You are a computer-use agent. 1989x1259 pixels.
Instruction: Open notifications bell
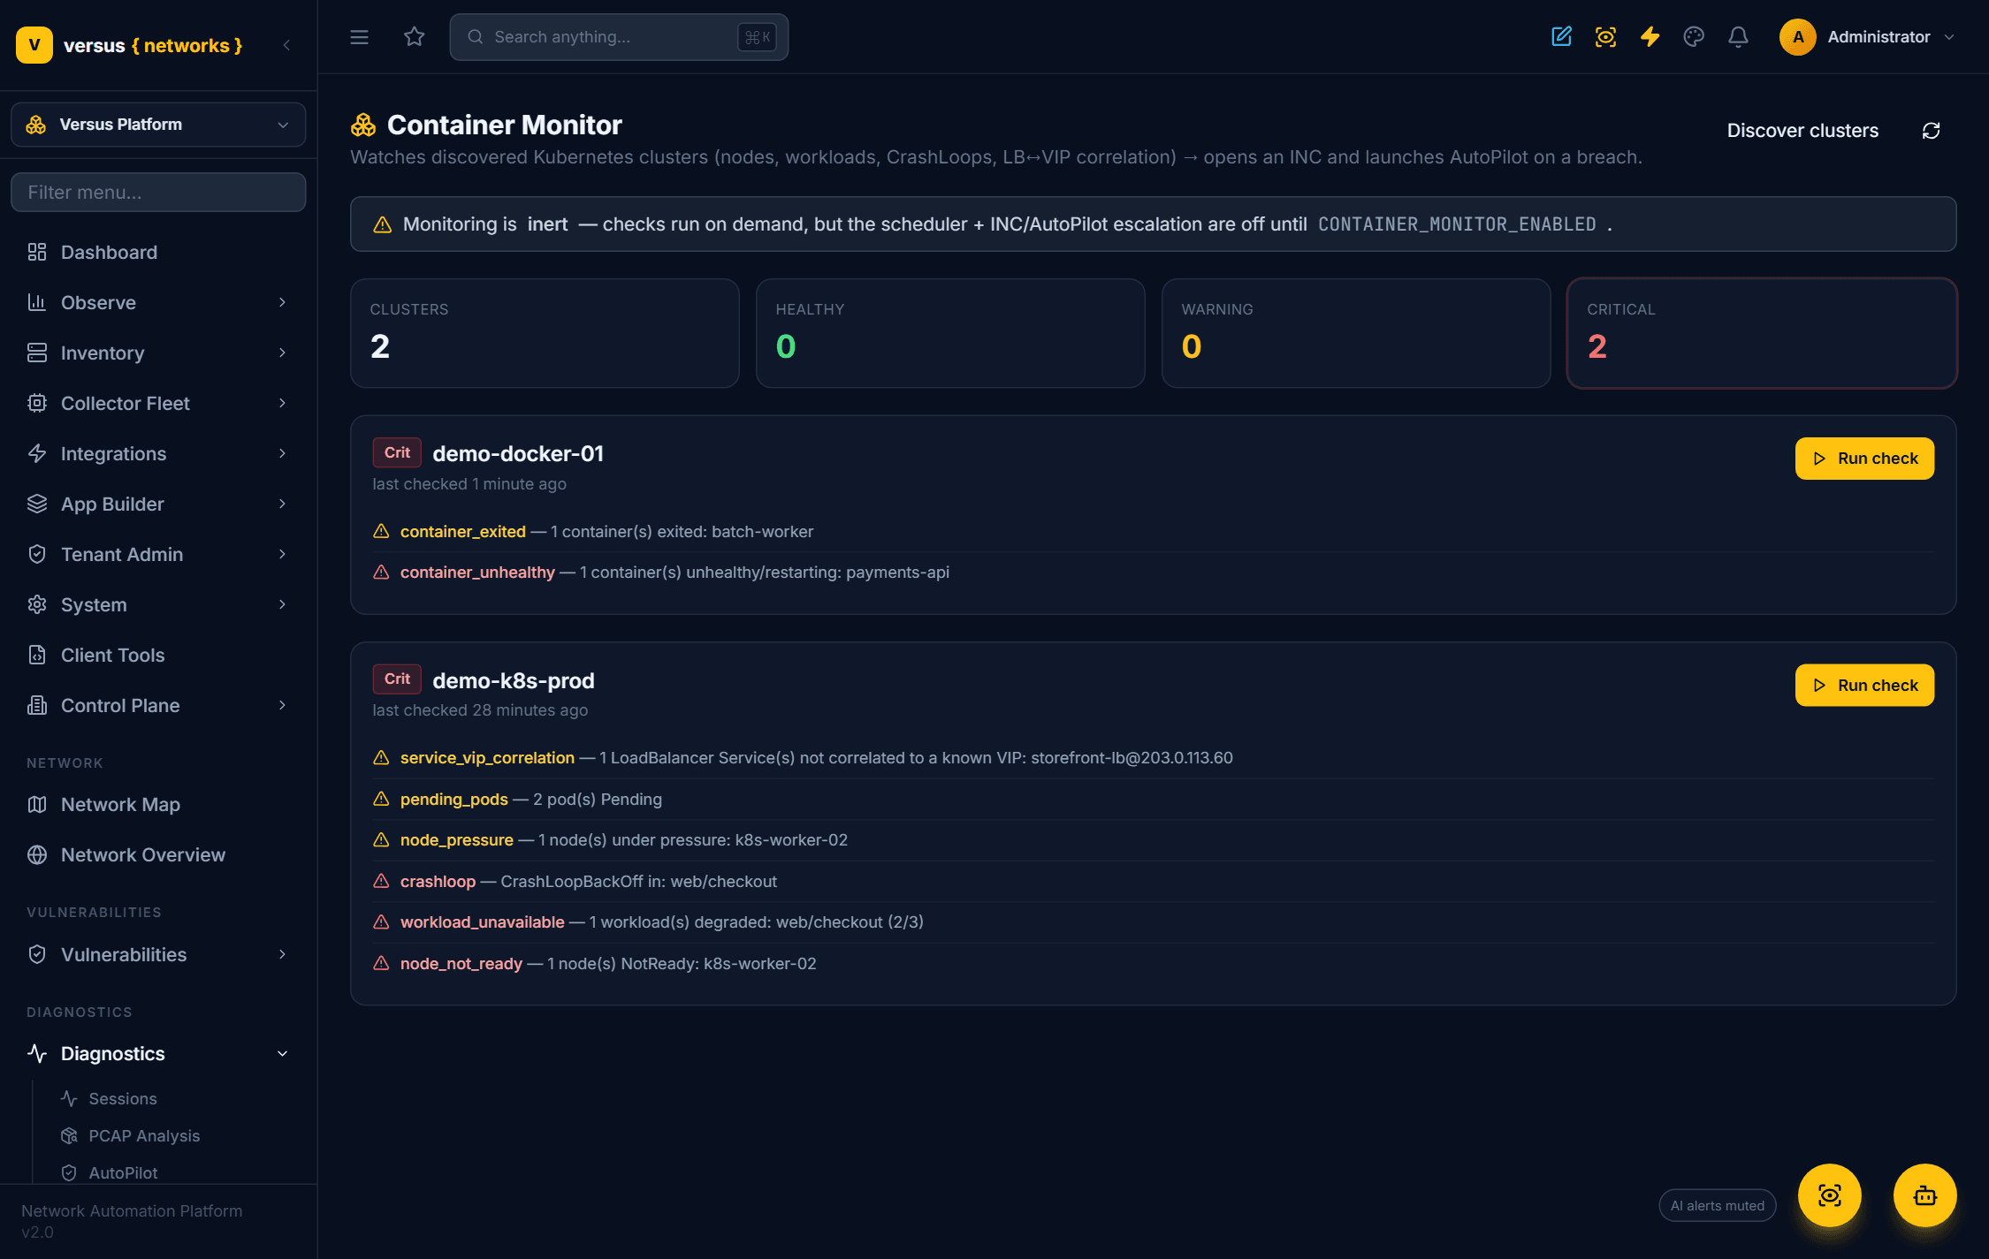click(1738, 37)
